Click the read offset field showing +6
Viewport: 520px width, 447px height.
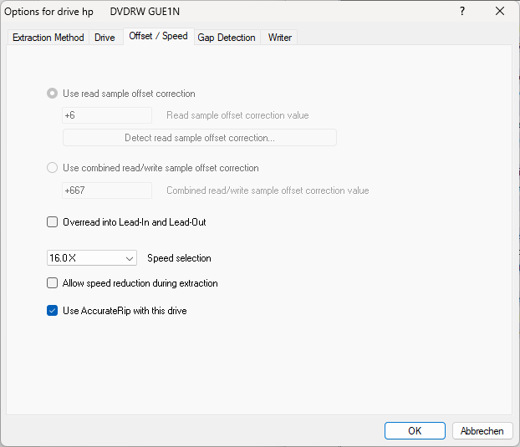(x=107, y=115)
